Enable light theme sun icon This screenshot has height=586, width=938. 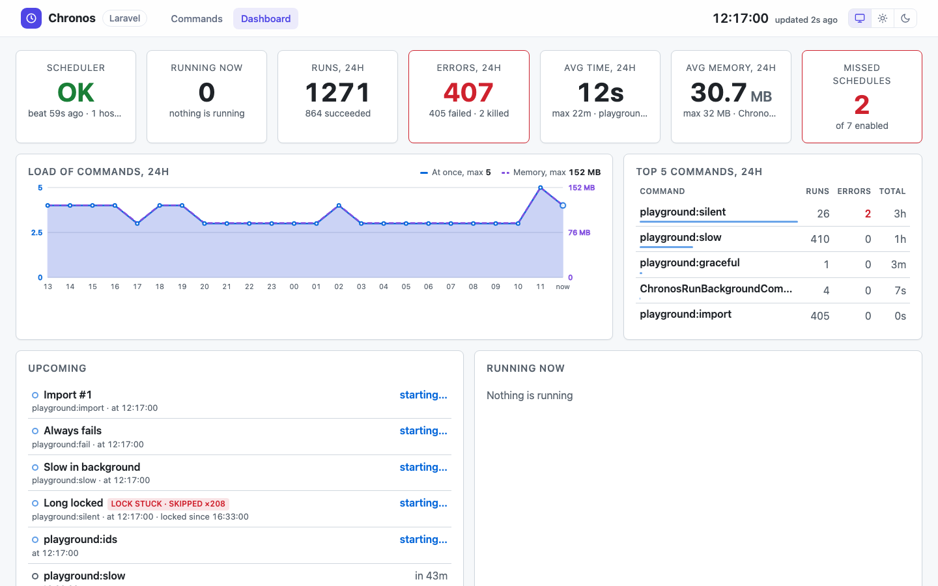coord(883,18)
